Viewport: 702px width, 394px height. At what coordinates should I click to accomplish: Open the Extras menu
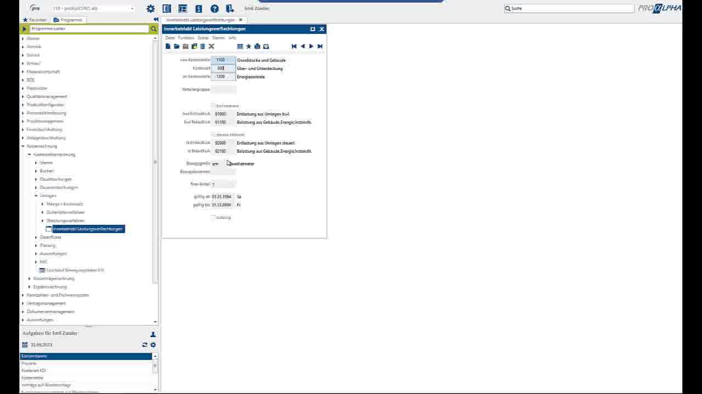click(203, 38)
